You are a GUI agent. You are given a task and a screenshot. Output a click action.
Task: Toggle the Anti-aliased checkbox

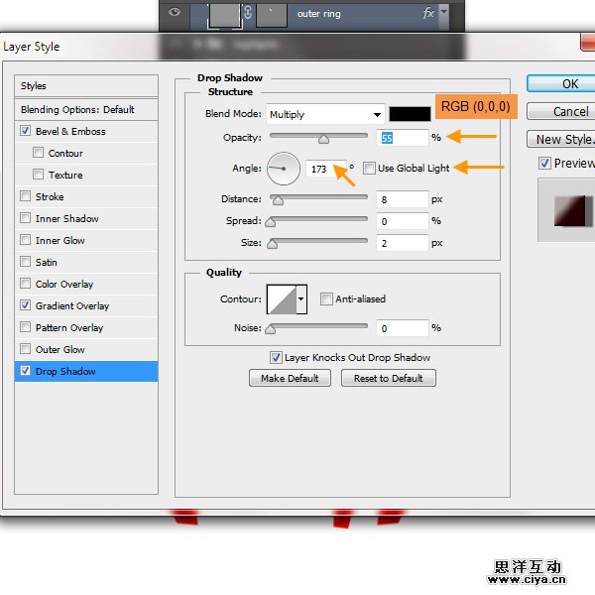[327, 298]
